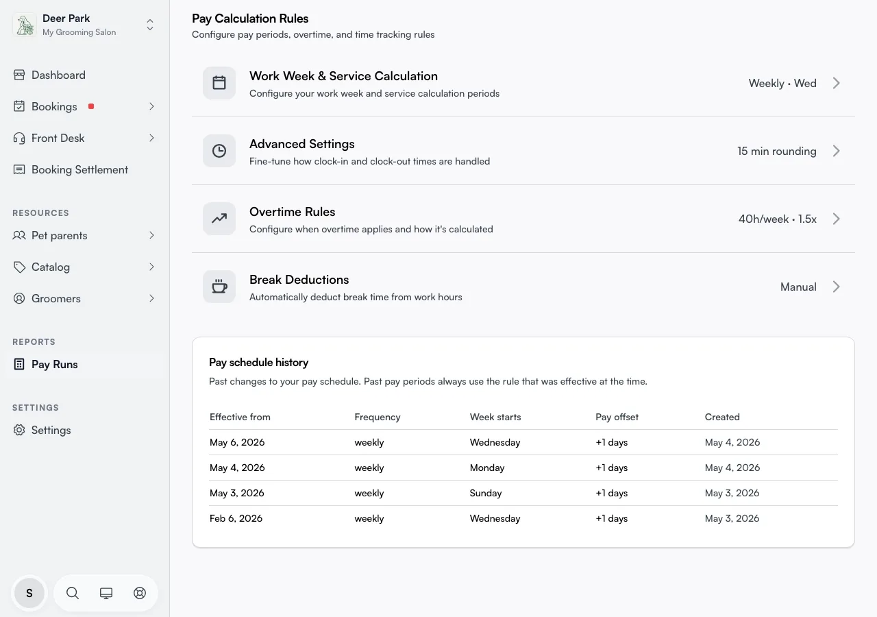
Task: Select the May 4, 2026 effective date
Action: pos(237,468)
